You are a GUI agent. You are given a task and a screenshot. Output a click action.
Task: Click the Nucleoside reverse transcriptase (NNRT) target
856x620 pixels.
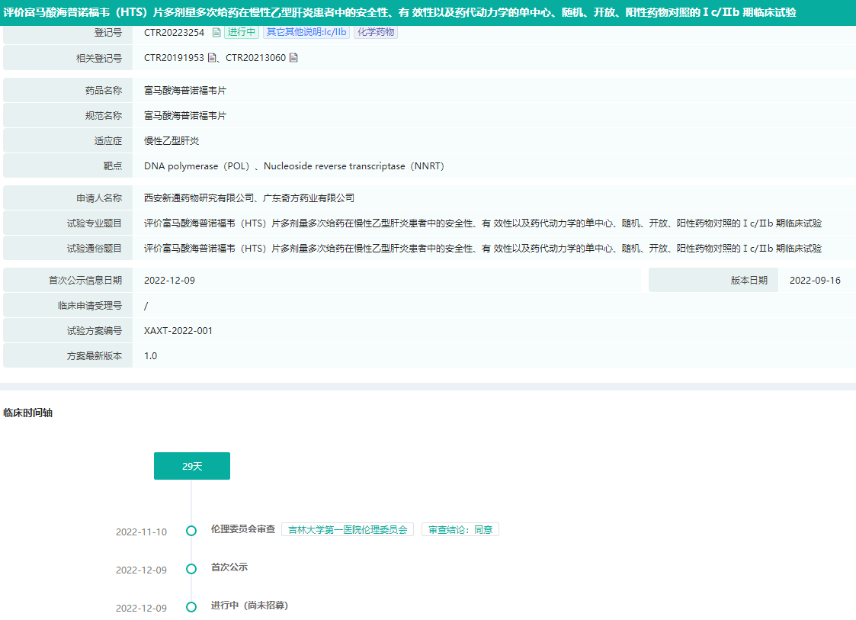click(x=354, y=166)
